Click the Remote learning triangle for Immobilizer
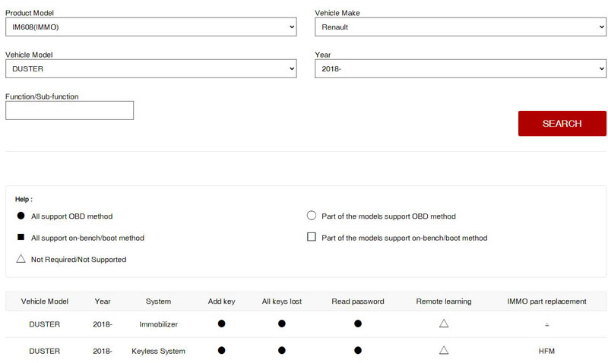Screen dimensions: 608x363 coord(444,324)
